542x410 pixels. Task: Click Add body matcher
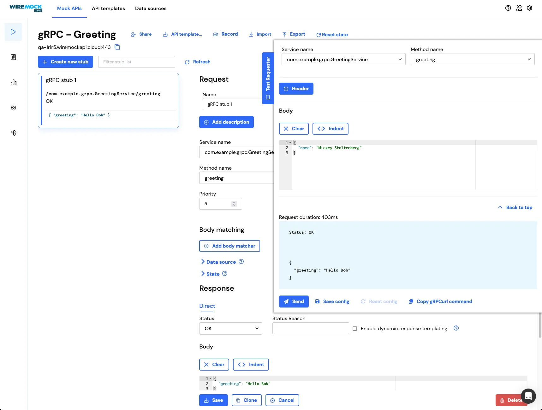(x=229, y=246)
